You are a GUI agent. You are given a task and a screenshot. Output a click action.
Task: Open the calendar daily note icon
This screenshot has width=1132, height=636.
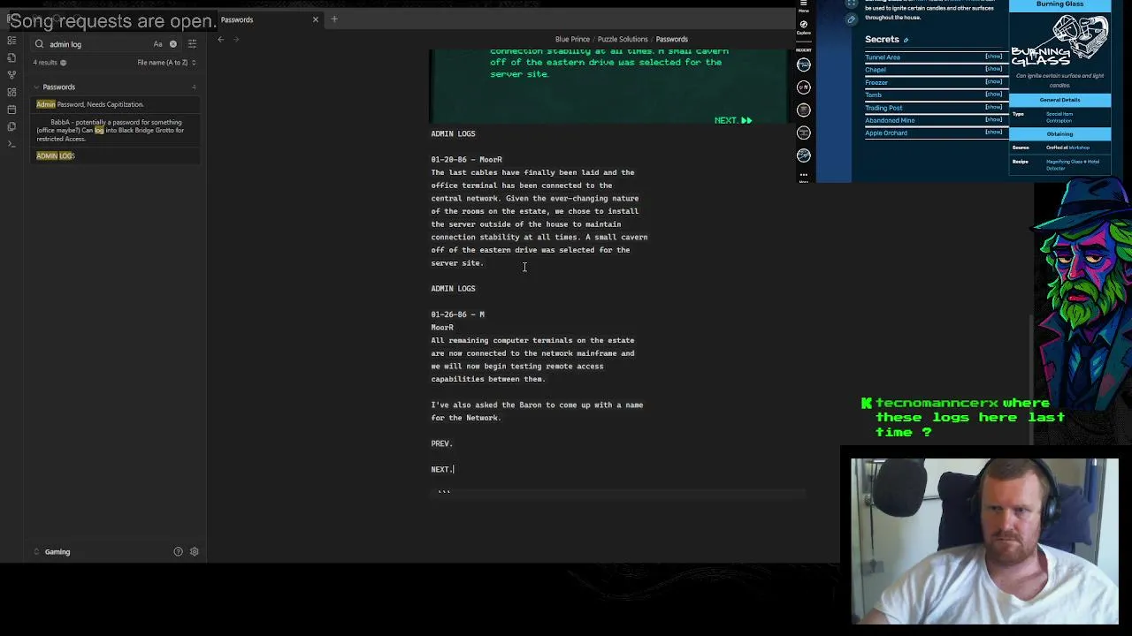pos(11,110)
